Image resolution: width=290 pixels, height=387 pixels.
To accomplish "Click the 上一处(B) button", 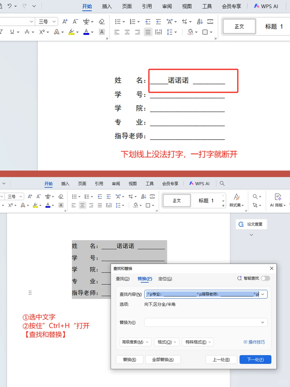I will (221, 360).
